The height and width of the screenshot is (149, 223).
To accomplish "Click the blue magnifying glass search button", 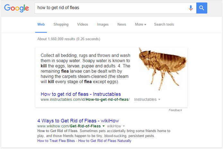I will [202, 8].
